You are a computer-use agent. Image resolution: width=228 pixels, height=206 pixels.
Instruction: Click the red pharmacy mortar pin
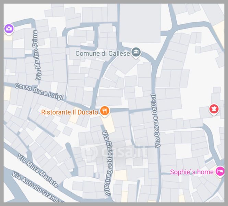tap(214, 109)
